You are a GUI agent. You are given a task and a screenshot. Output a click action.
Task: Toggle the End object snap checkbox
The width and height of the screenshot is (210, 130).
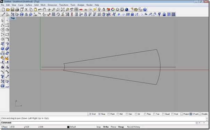[x=90, y=114]
